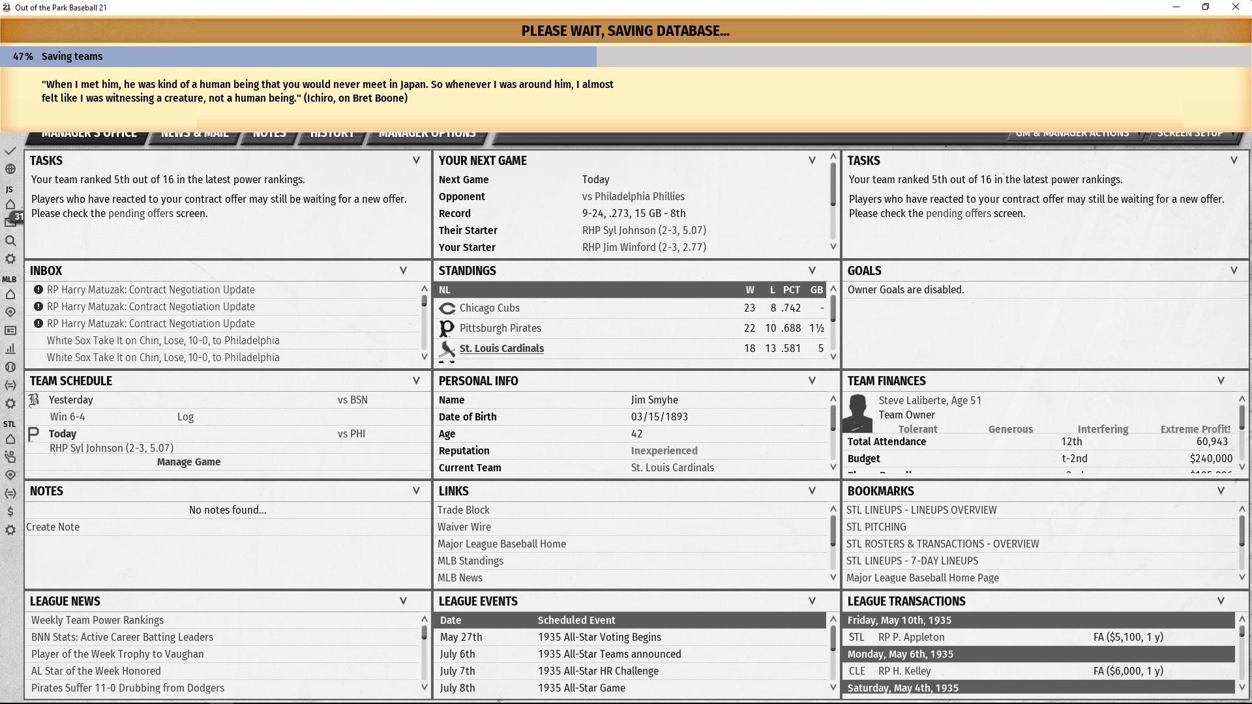Click the checkmark icon in left sidebar
Screen dimensions: 1252x704
[x=10, y=151]
